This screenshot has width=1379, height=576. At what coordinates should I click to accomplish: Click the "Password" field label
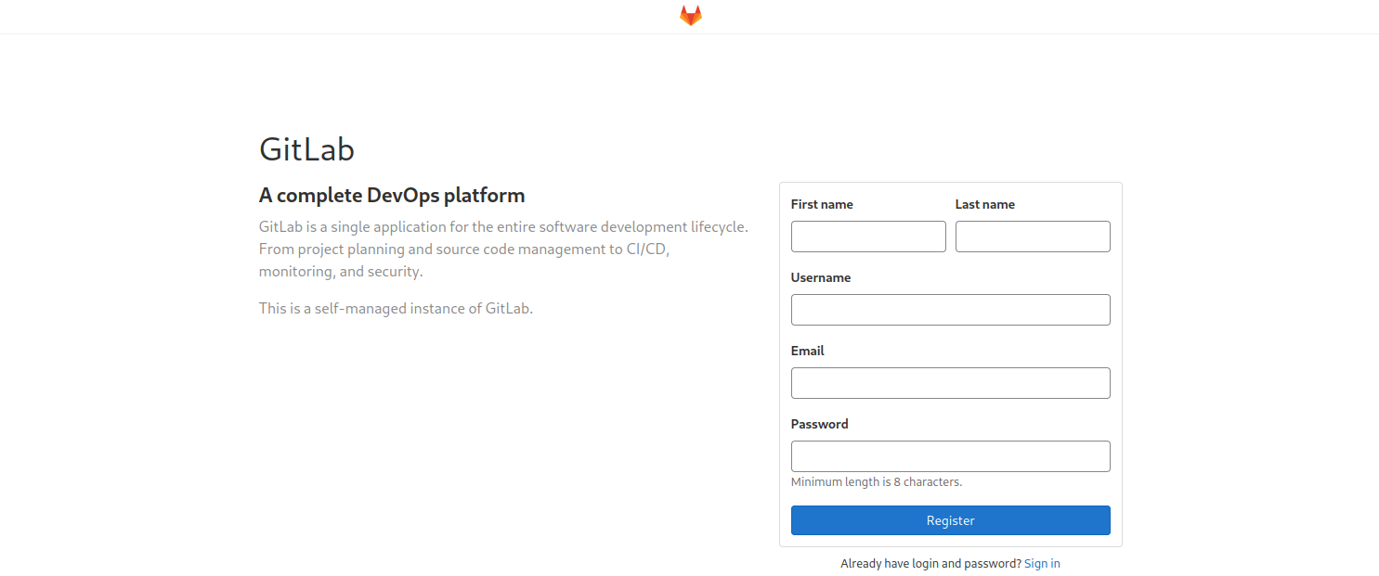pos(819,424)
